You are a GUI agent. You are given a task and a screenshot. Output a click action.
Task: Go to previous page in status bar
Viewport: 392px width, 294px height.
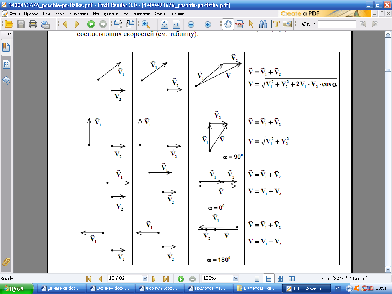pos(101,279)
